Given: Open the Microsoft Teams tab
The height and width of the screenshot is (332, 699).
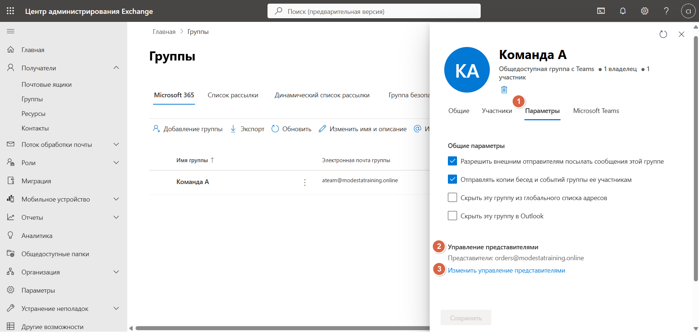Looking at the screenshot, I should 596,111.
